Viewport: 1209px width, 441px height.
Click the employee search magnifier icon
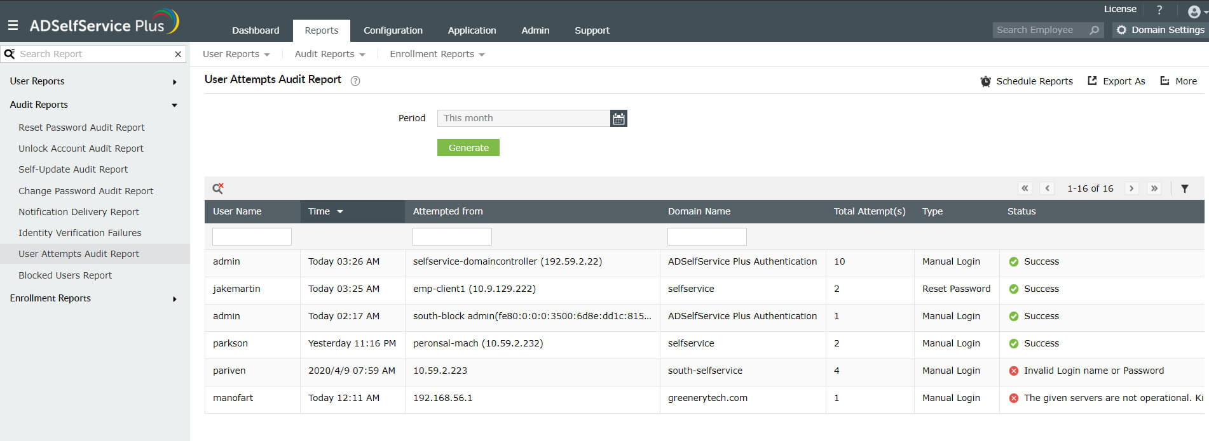(1094, 30)
